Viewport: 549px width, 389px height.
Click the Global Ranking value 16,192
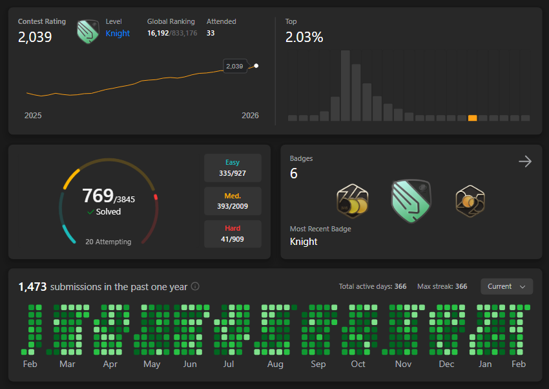point(158,33)
